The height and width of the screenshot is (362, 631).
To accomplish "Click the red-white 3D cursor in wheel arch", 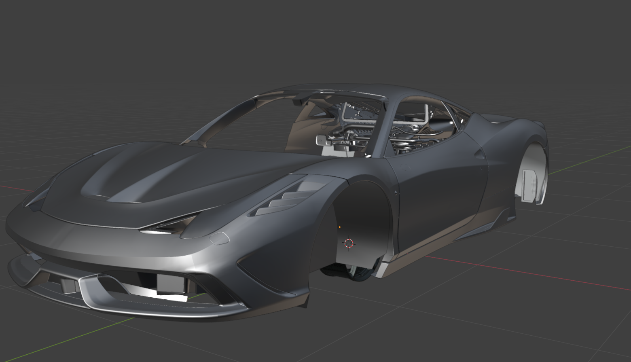I will (349, 243).
